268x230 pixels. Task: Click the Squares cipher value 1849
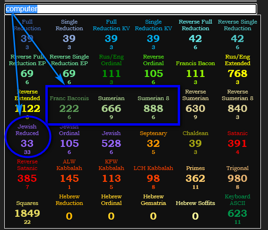(x=27, y=213)
